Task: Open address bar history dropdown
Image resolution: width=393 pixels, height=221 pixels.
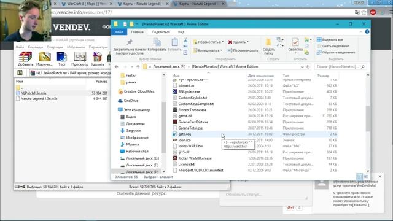Action: (302, 67)
